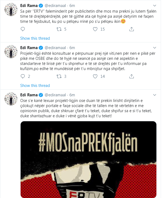Like the Projekt-ligji tweet
This screenshot has height=198, width=162.
95,76
